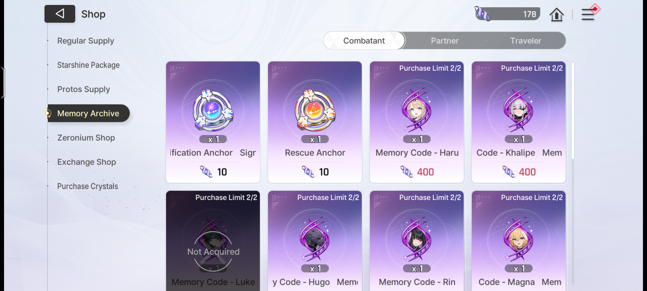This screenshot has width=647, height=291.
Task: Switch to the Traveler tab
Action: [526, 41]
